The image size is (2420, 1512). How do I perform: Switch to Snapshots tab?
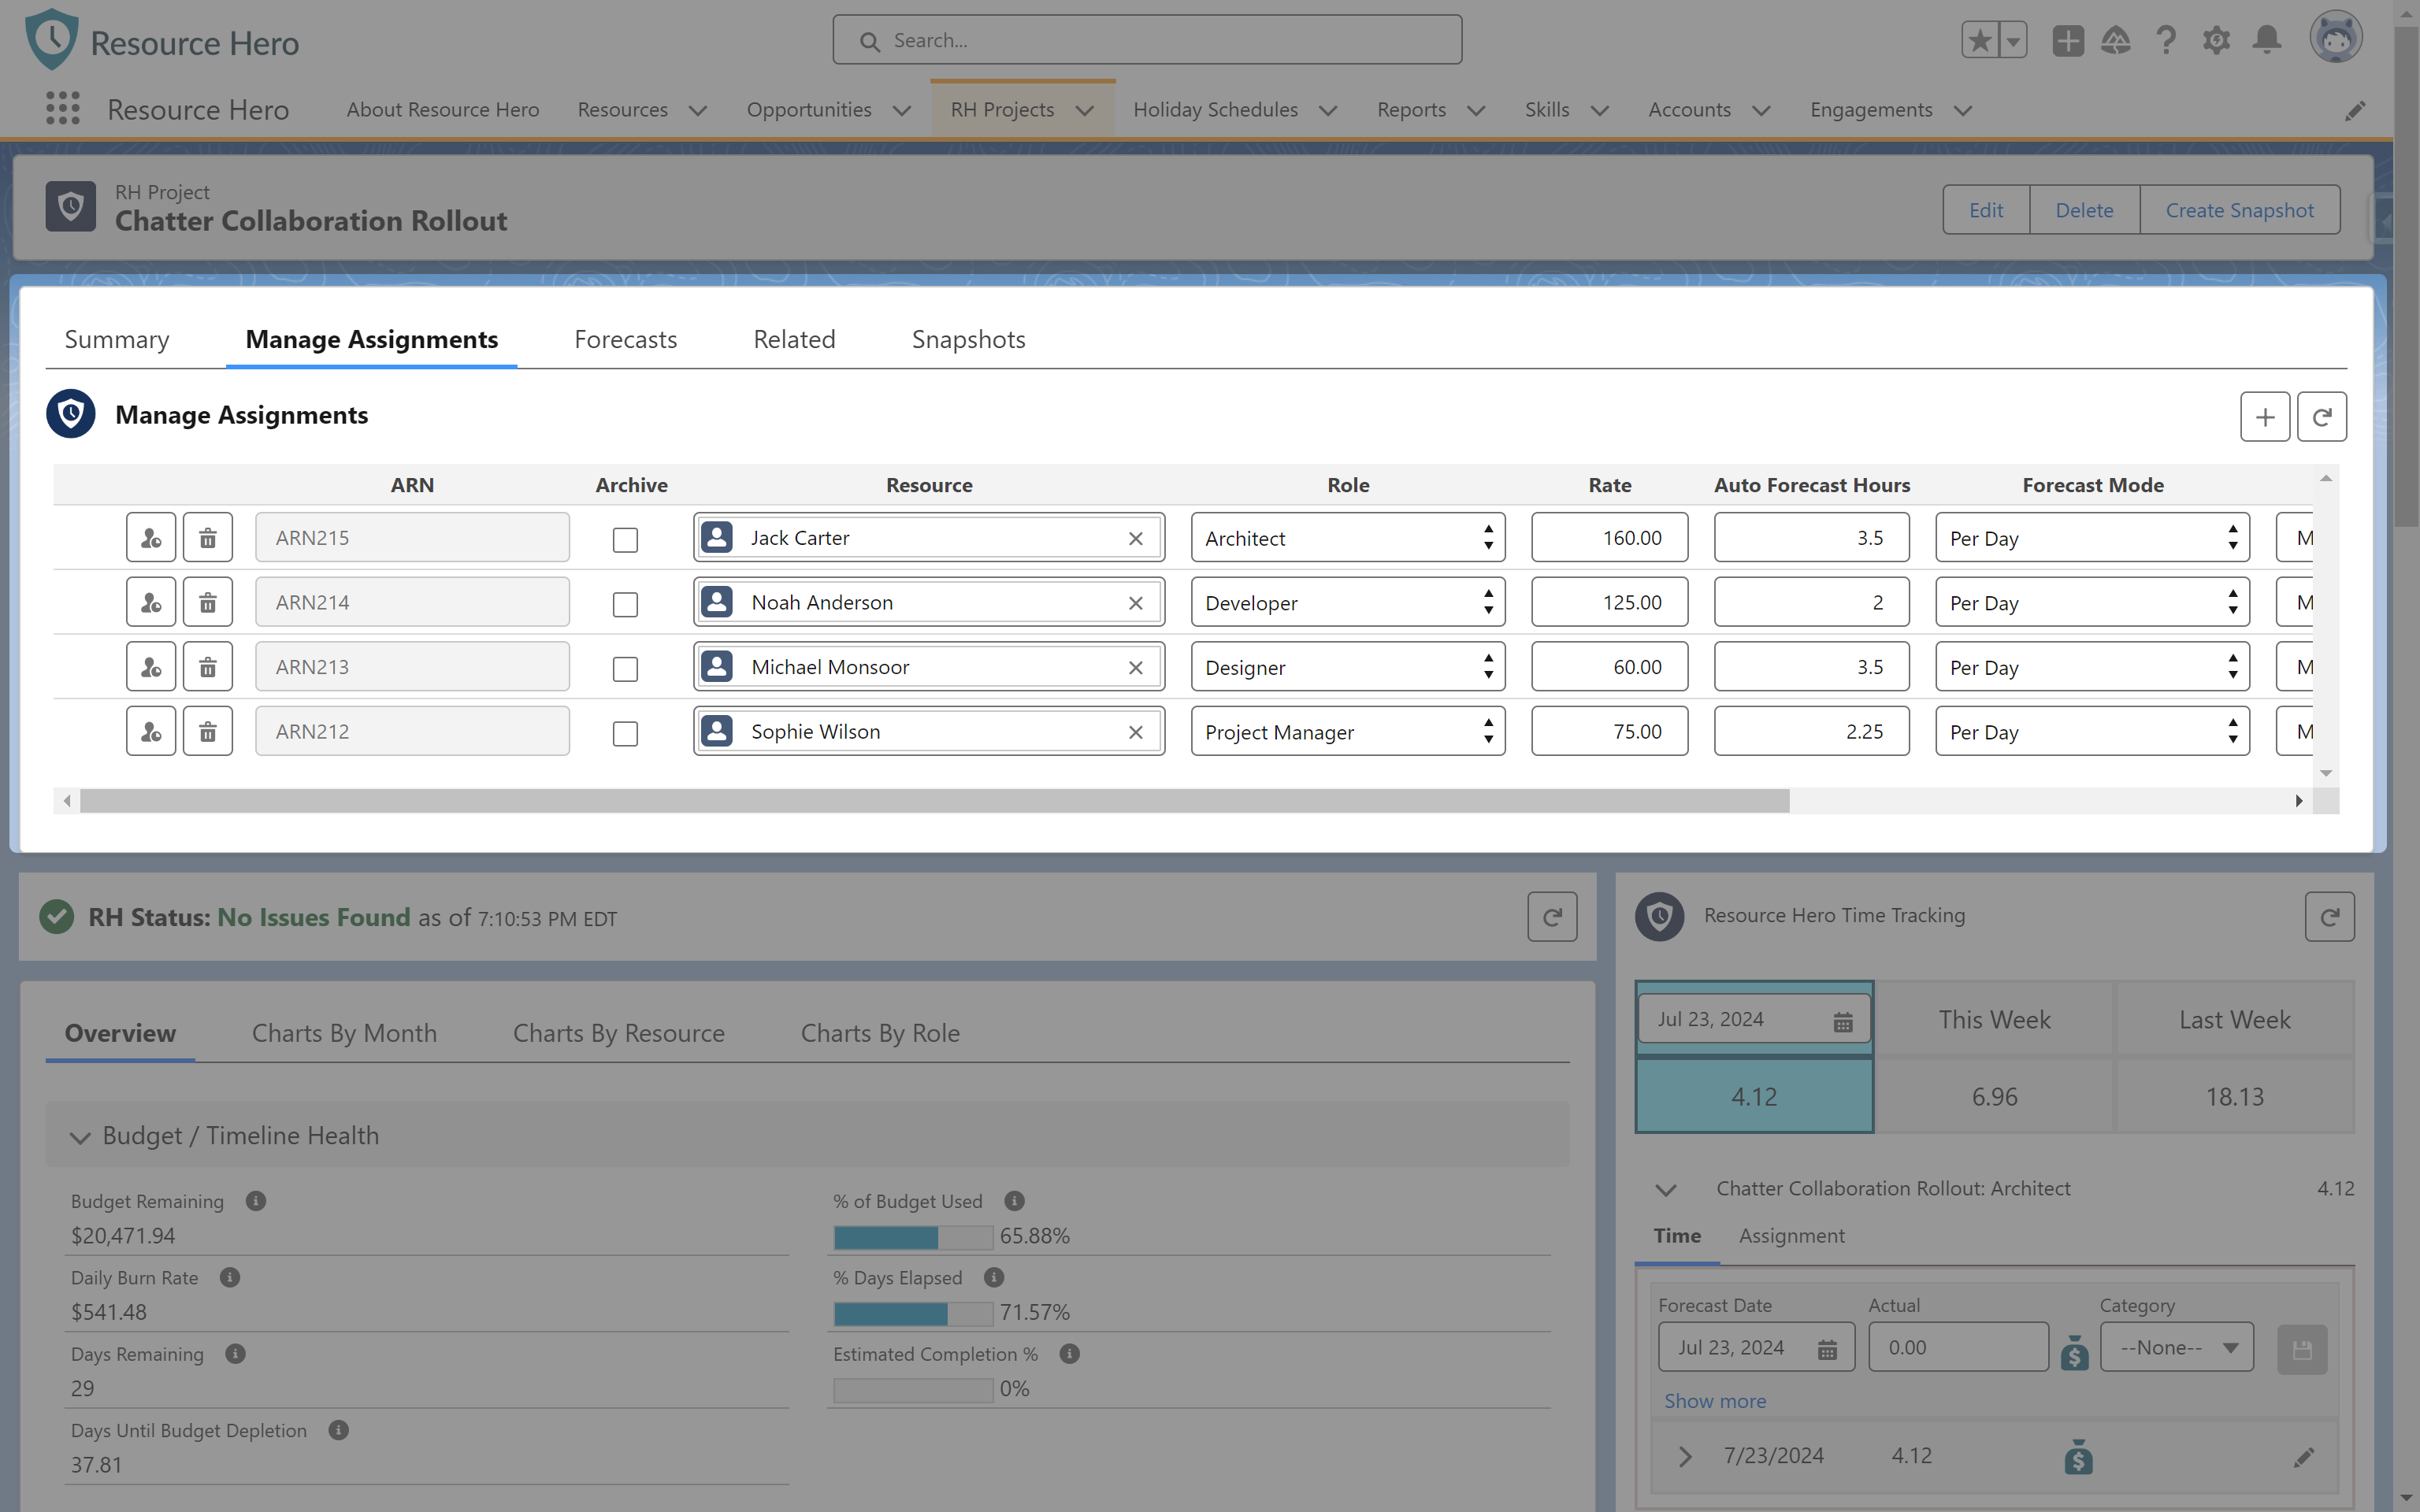(x=969, y=340)
